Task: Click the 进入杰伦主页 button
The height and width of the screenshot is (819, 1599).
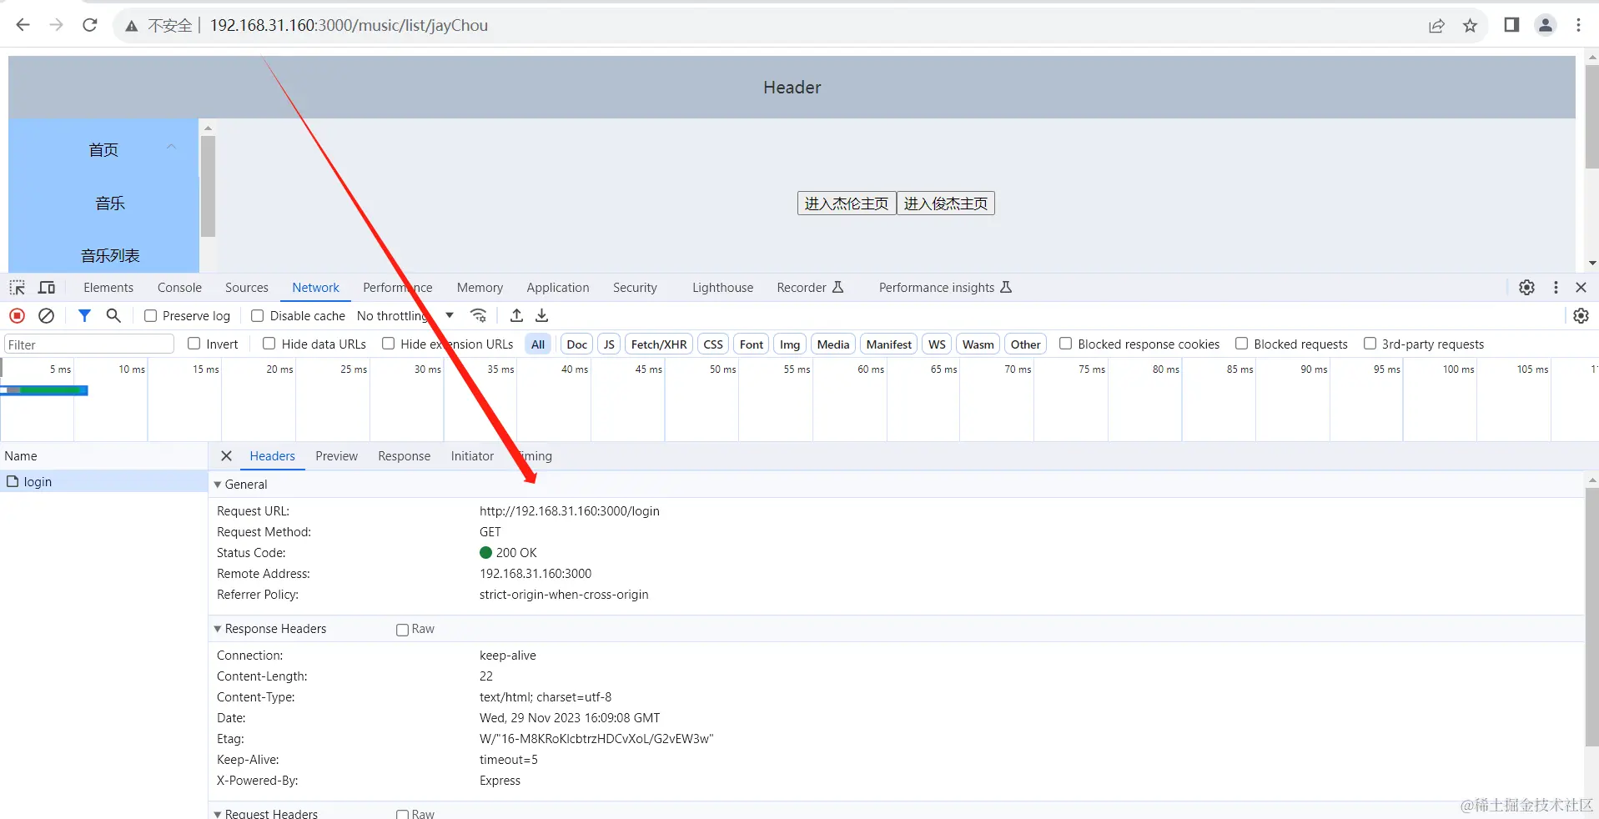Action: (847, 203)
